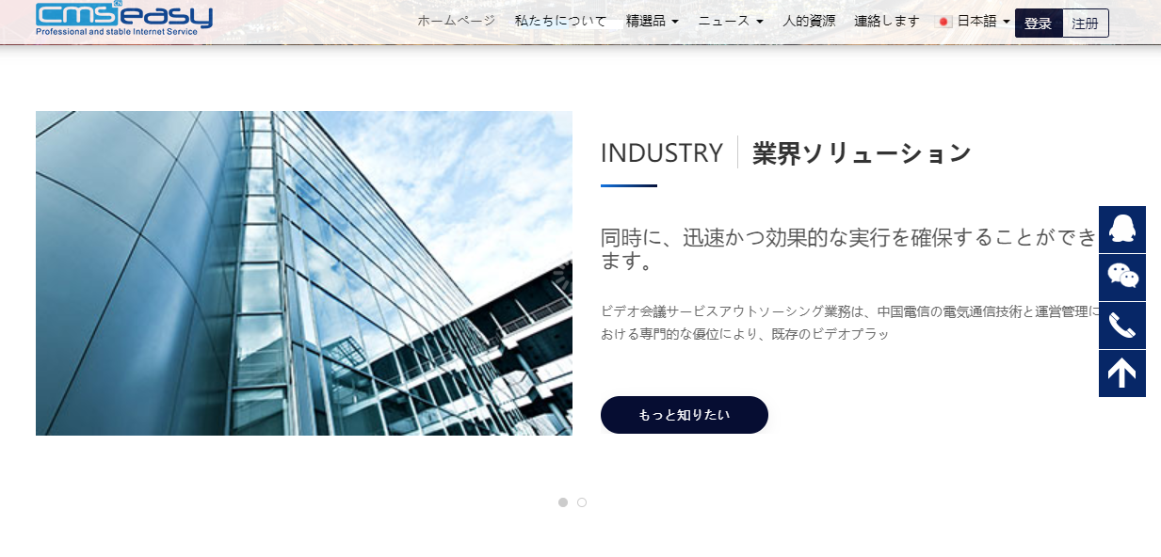The height and width of the screenshot is (557, 1161).
Task: Open QQ chat via sidebar icon
Action: [1121, 229]
